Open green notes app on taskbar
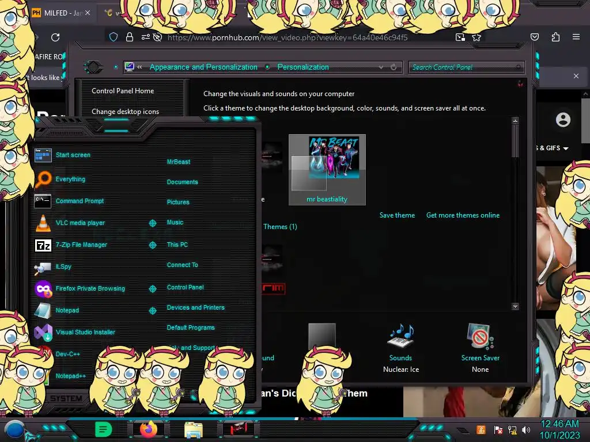This screenshot has height=442, width=590. [103, 429]
